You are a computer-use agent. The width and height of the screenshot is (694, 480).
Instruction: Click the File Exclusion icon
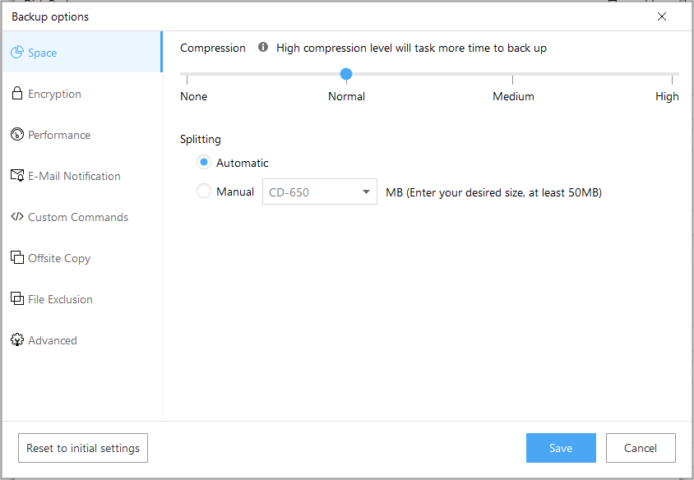click(x=16, y=298)
